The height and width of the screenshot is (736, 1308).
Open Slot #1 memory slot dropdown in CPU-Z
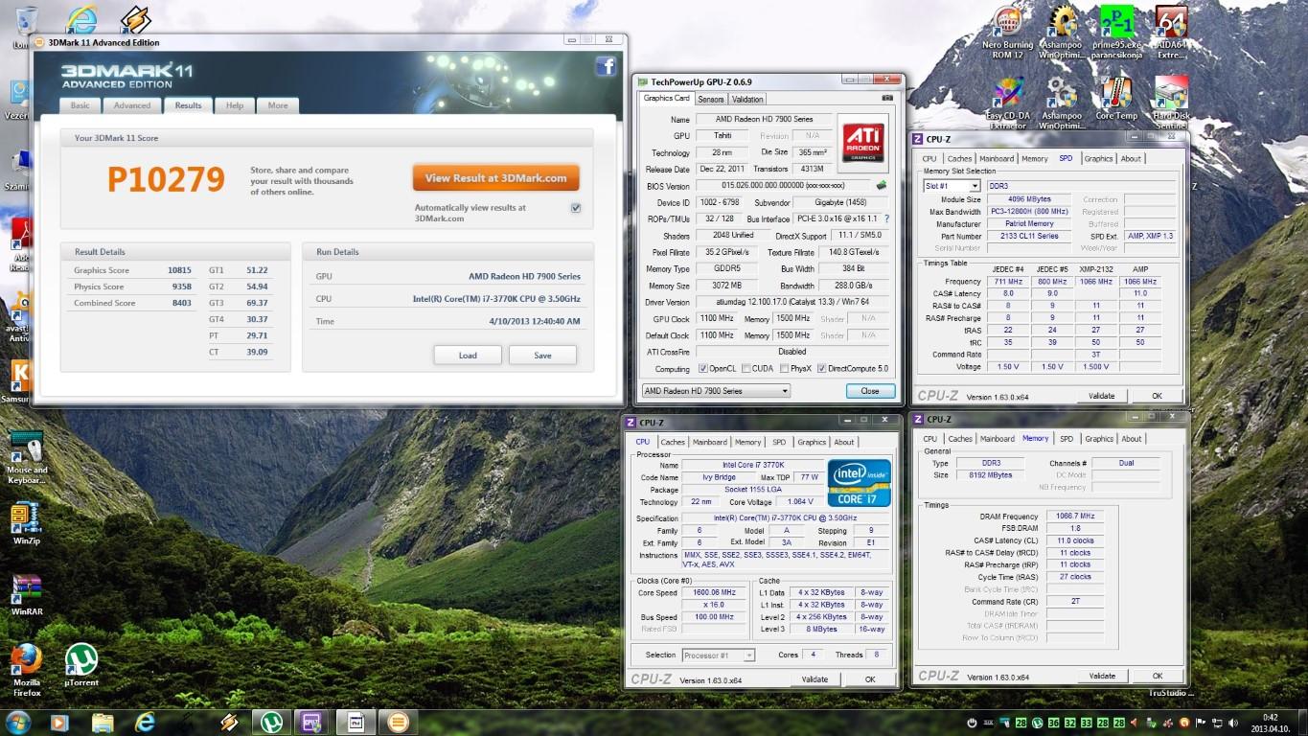point(952,186)
